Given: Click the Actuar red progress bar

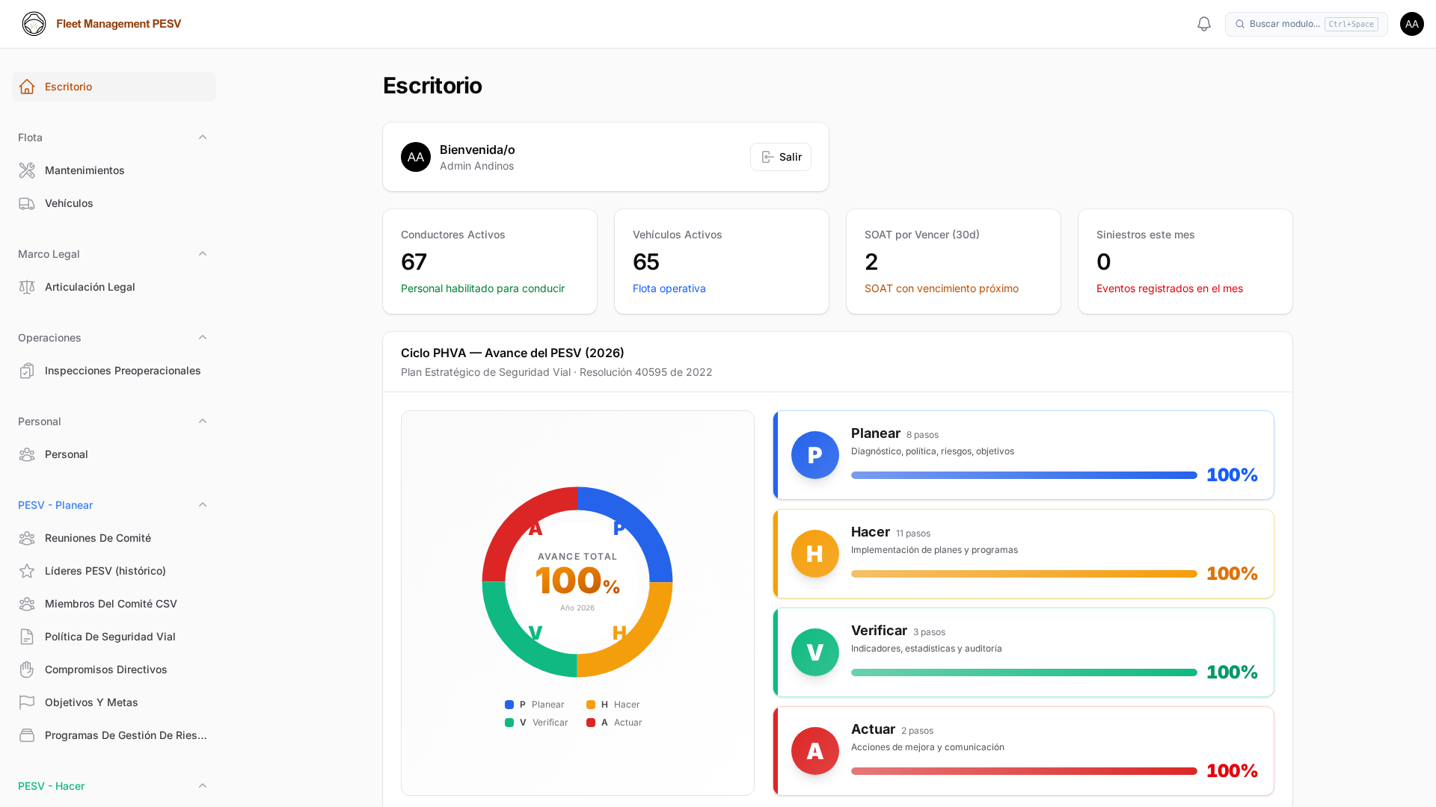Looking at the screenshot, I should [x=1024, y=771].
